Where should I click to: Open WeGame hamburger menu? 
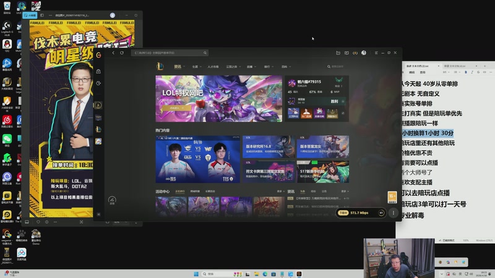(376, 53)
